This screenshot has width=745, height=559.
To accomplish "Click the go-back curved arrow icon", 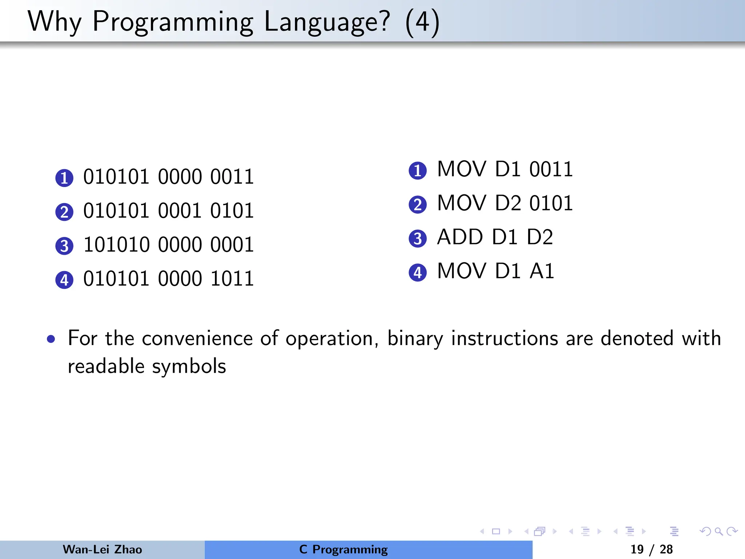I will [705, 531].
